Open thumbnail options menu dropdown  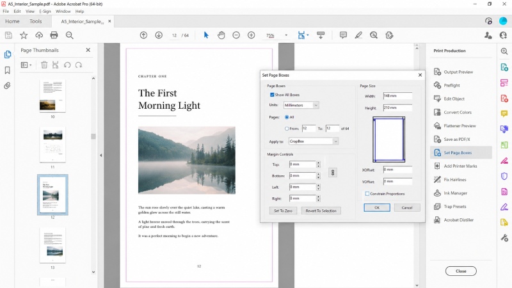point(26,65)
